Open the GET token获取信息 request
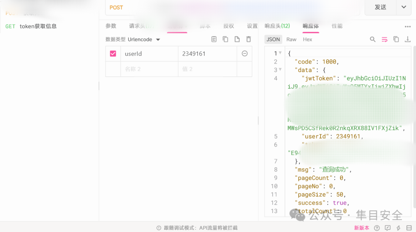The width and height of the screenshot is (416, 232). 31,26
